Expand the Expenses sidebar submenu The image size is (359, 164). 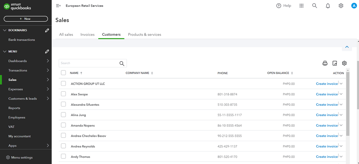click(48, 89)
